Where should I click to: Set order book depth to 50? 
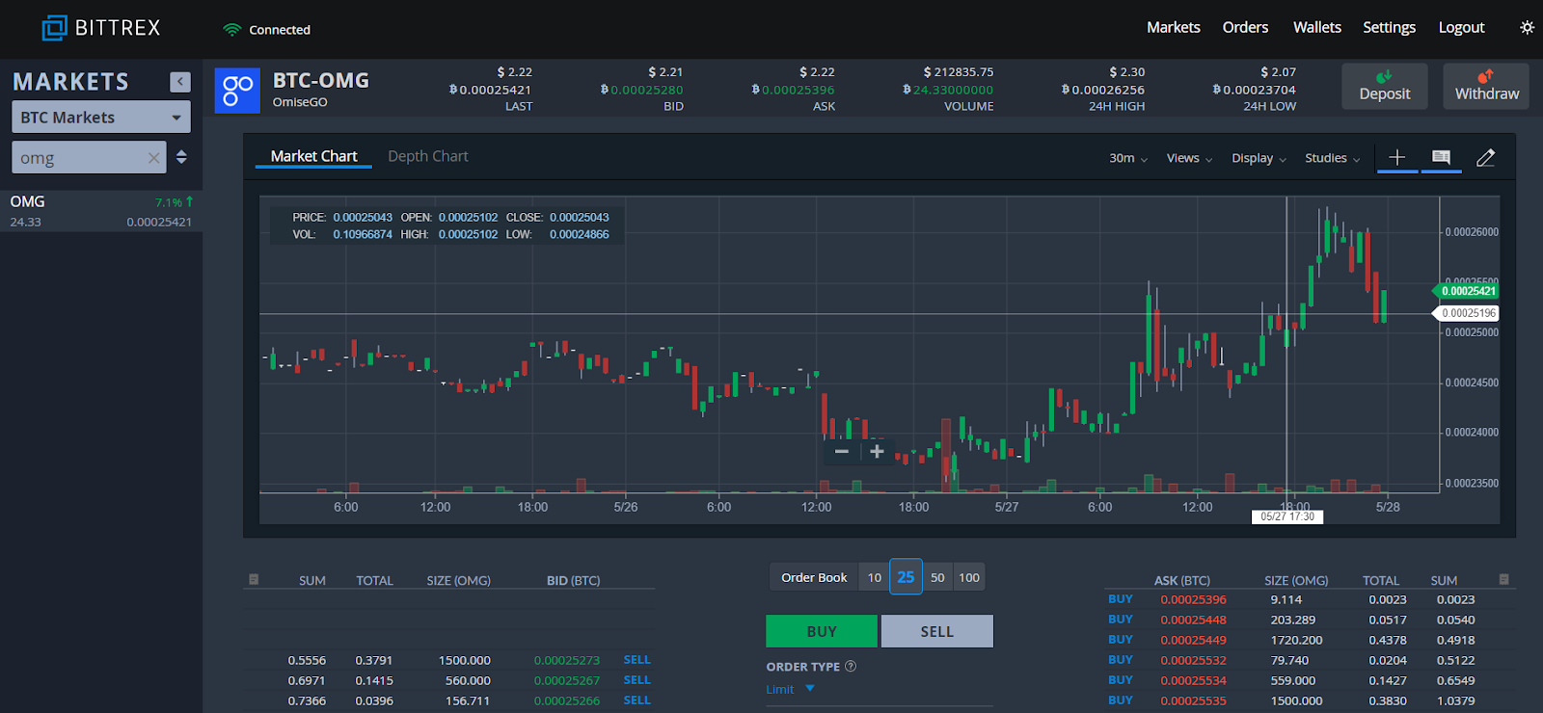[937, 577]
